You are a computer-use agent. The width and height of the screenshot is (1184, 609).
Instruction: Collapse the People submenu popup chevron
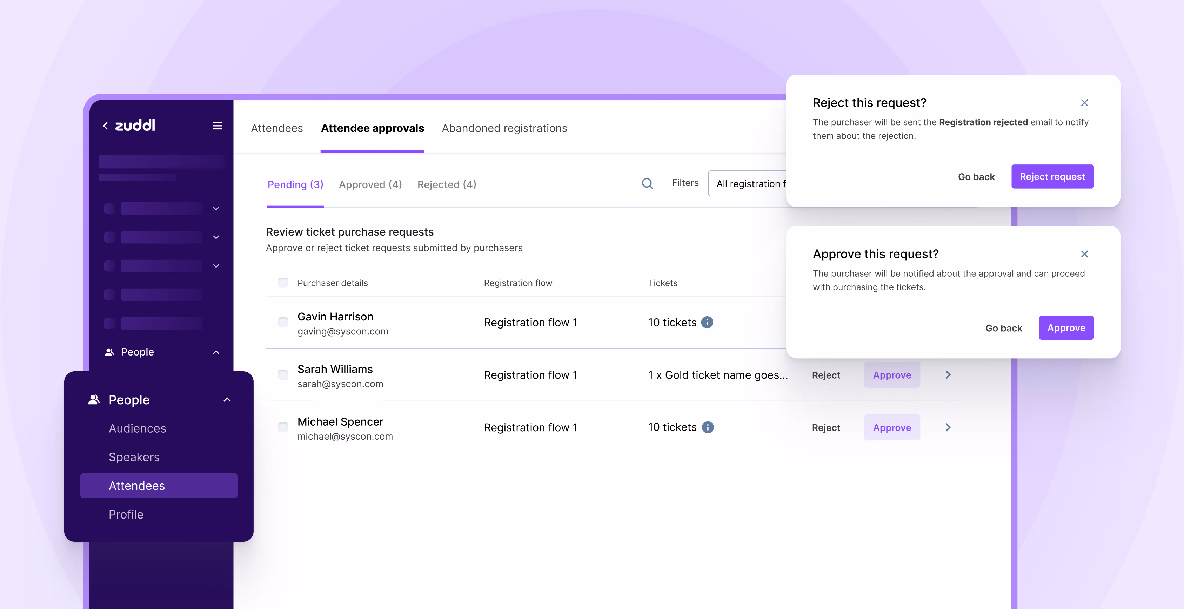coord(227,400)
